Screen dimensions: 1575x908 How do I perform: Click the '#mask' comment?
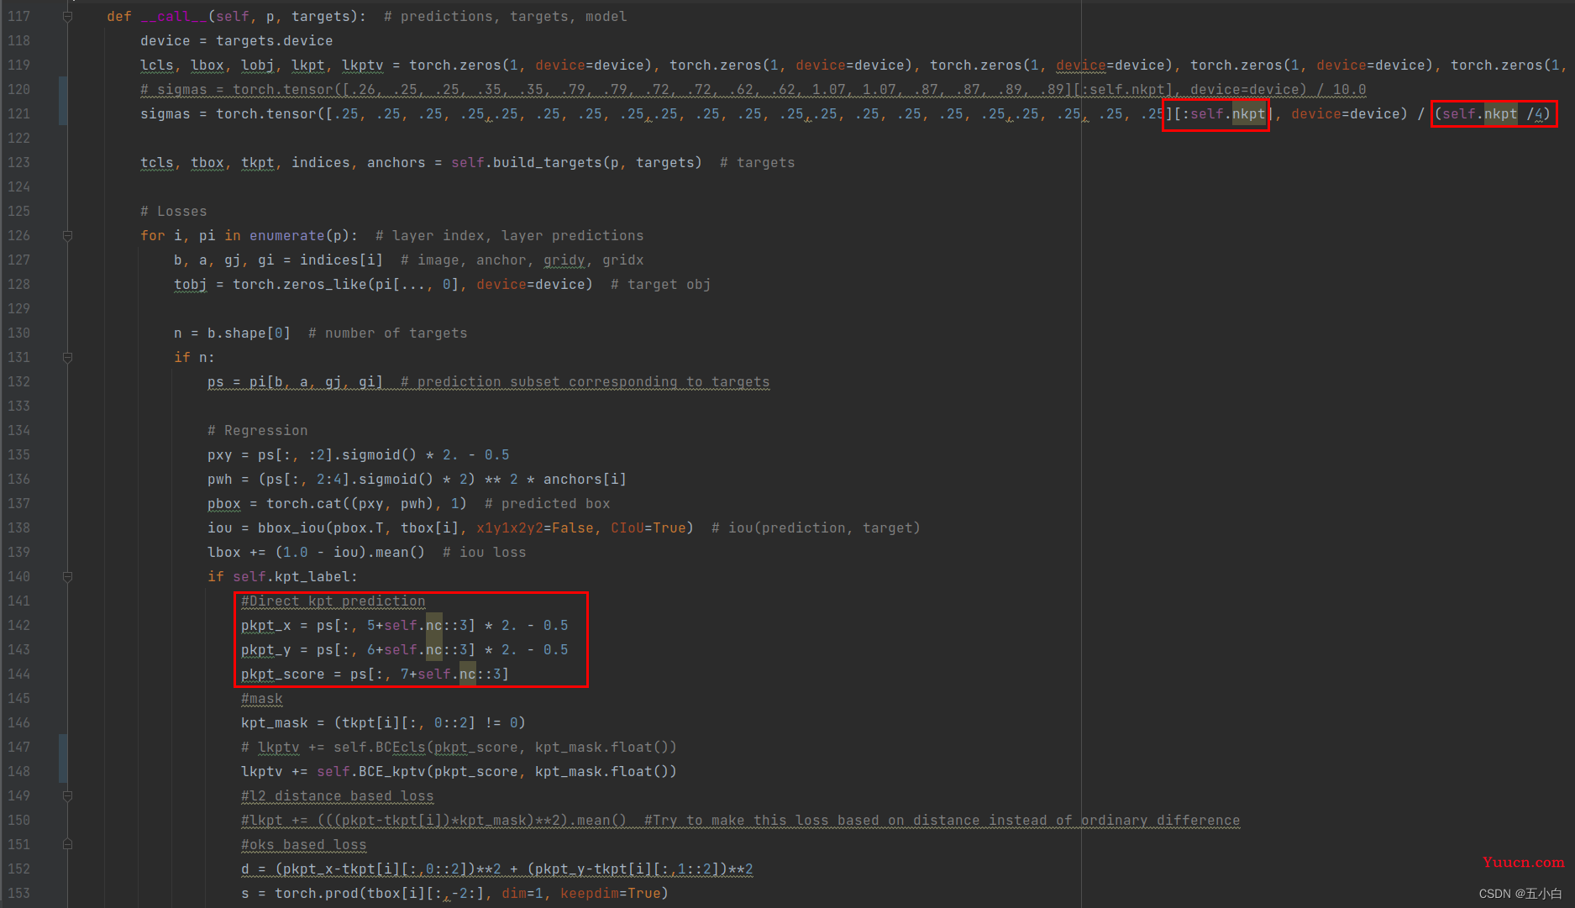click(261, 699)
